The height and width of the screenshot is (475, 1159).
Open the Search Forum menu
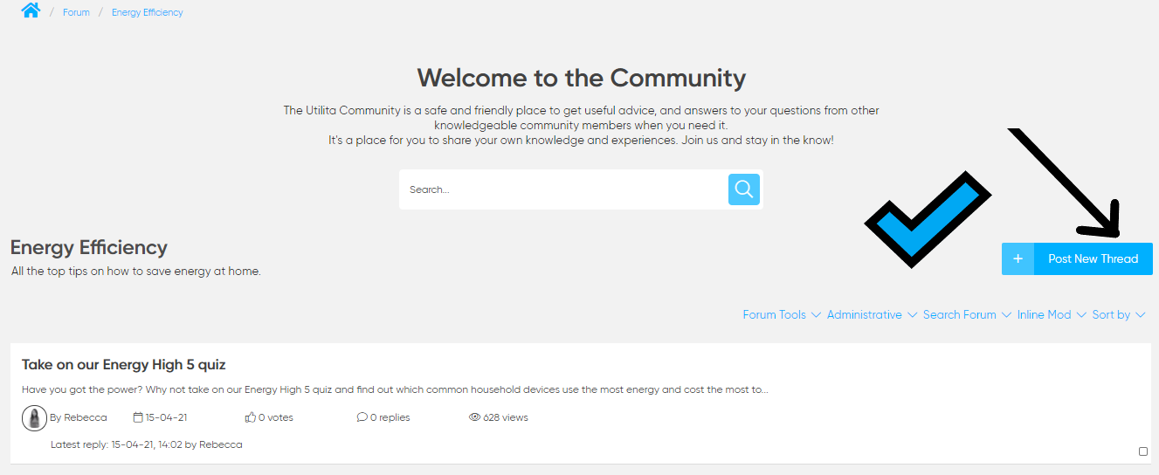click(x=966, y=315)
